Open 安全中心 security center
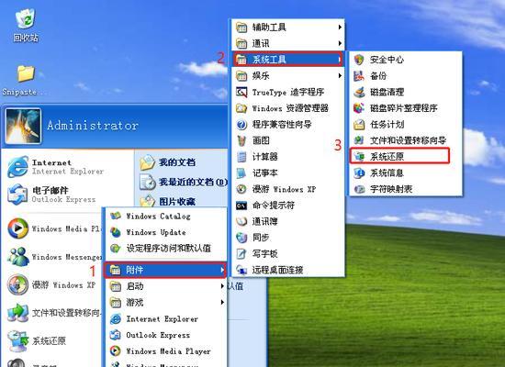 (x=406, y=60)
